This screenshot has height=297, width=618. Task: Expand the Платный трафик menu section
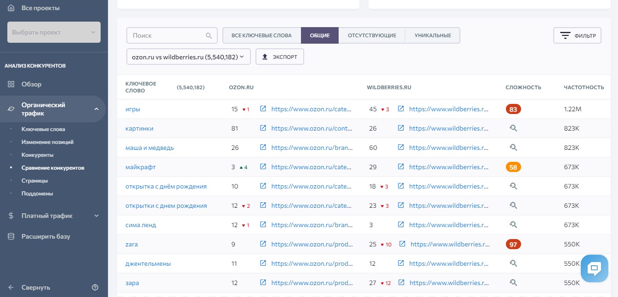pos(96,216)
